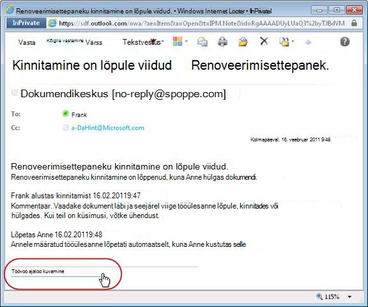The height and width of the screenshot is (307, 368).
Task: Click the presence icon by a-DaHint
Action: pyautogui.click(x=65, y=127)
